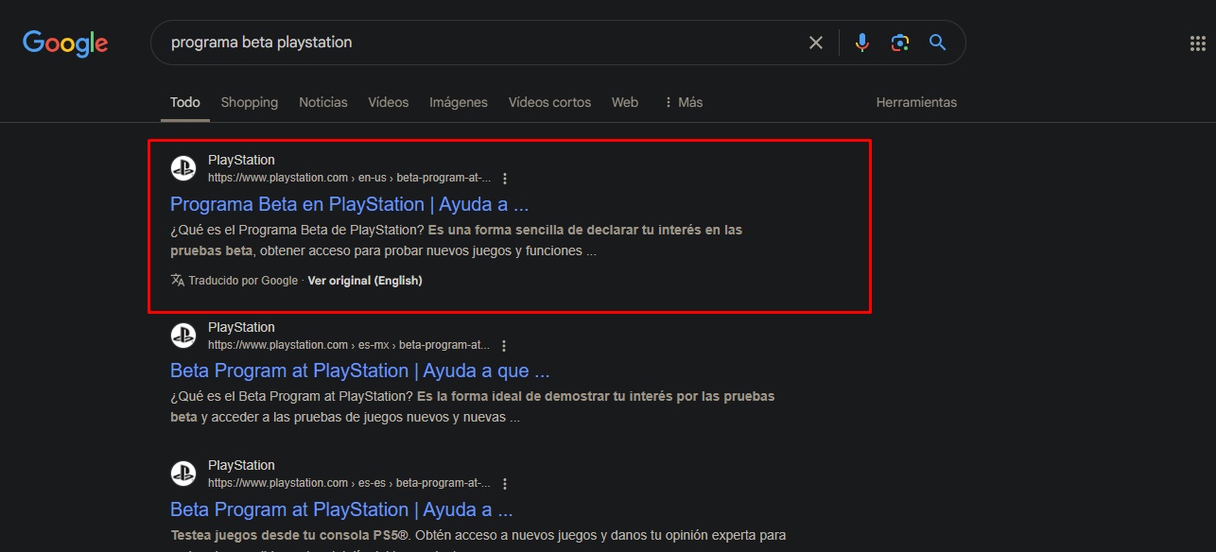The width and height of the screenshot is (1216, 552).
Task: Click PlayStation favicon of the es-es result
Action: [x=182, y=474]
